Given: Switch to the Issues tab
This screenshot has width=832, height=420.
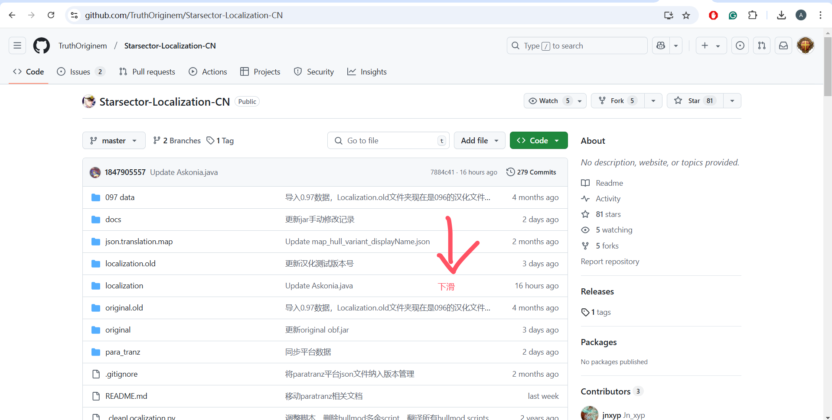Looking at the screenshot, I should 80,72.
